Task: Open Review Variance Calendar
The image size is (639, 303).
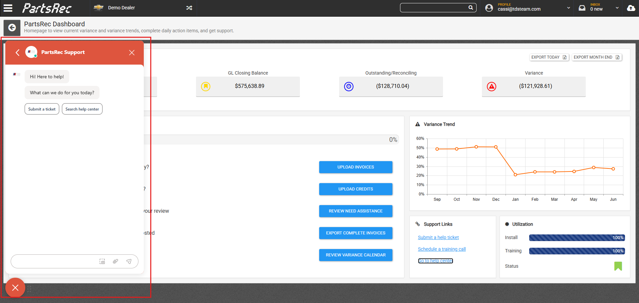Action: [x=356, y=255]
